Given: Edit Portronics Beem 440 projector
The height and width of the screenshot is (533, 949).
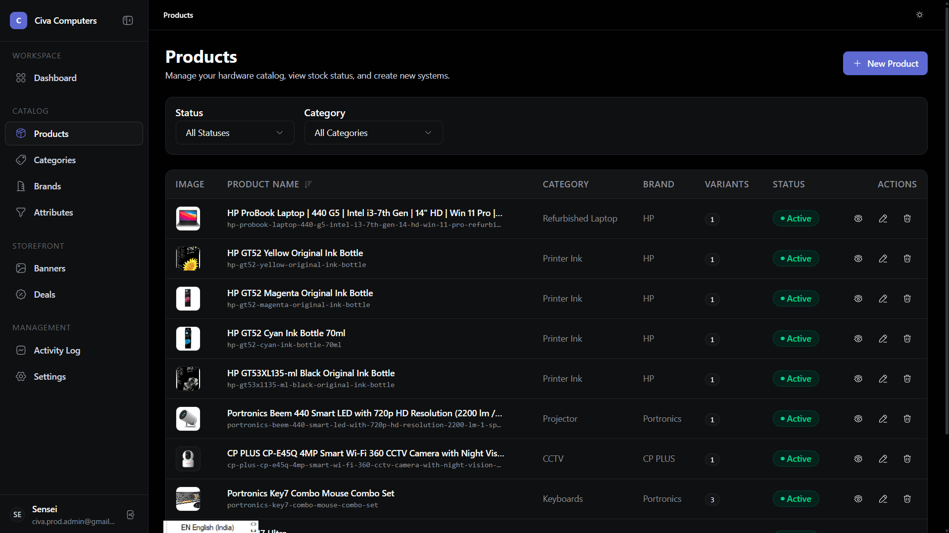Looking at the screenshot, I should tap(883, 419).
